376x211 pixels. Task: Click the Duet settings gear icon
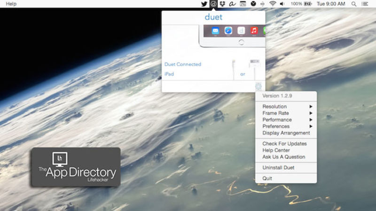click(x=258, y=86)
